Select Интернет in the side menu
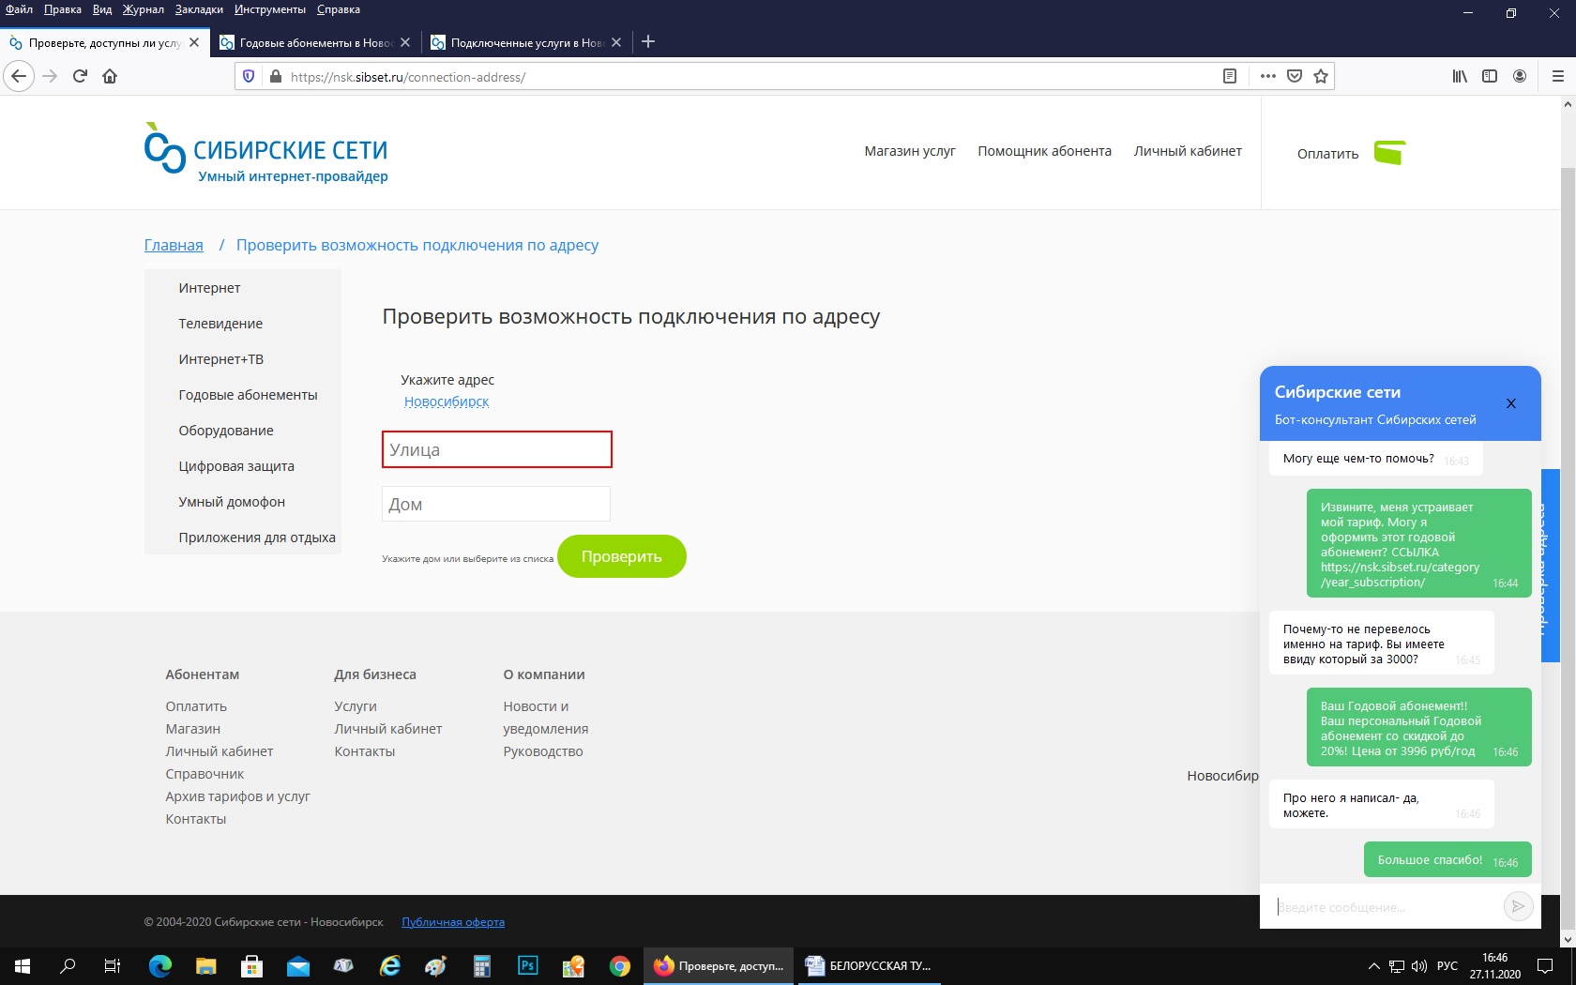The height and width of the screenshot is (985, 1576). coord(209,288)
